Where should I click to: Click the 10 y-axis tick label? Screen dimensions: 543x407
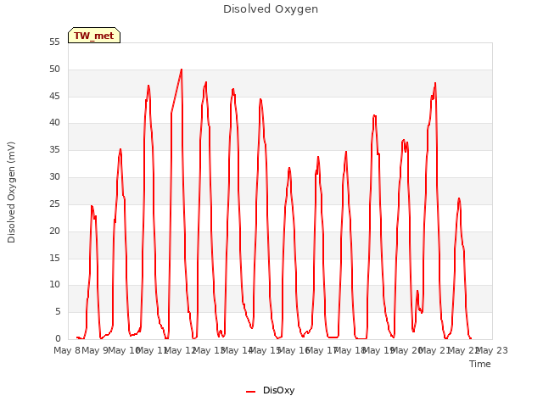54,285
